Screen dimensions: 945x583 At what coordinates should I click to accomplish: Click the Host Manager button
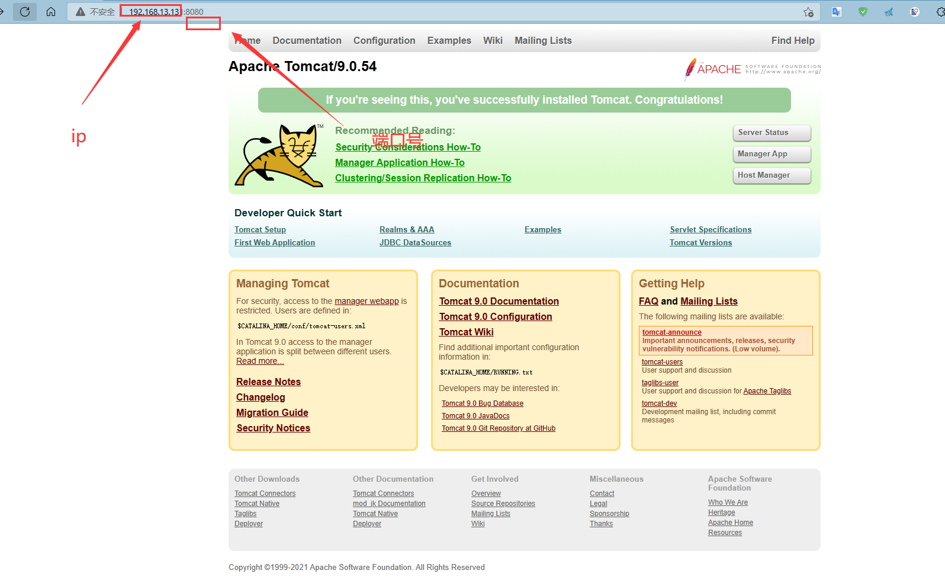[x=772, y=175]
